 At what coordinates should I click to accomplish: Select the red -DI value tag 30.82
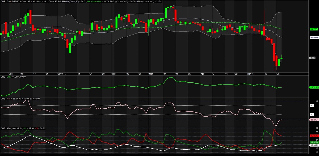point(314,136)
